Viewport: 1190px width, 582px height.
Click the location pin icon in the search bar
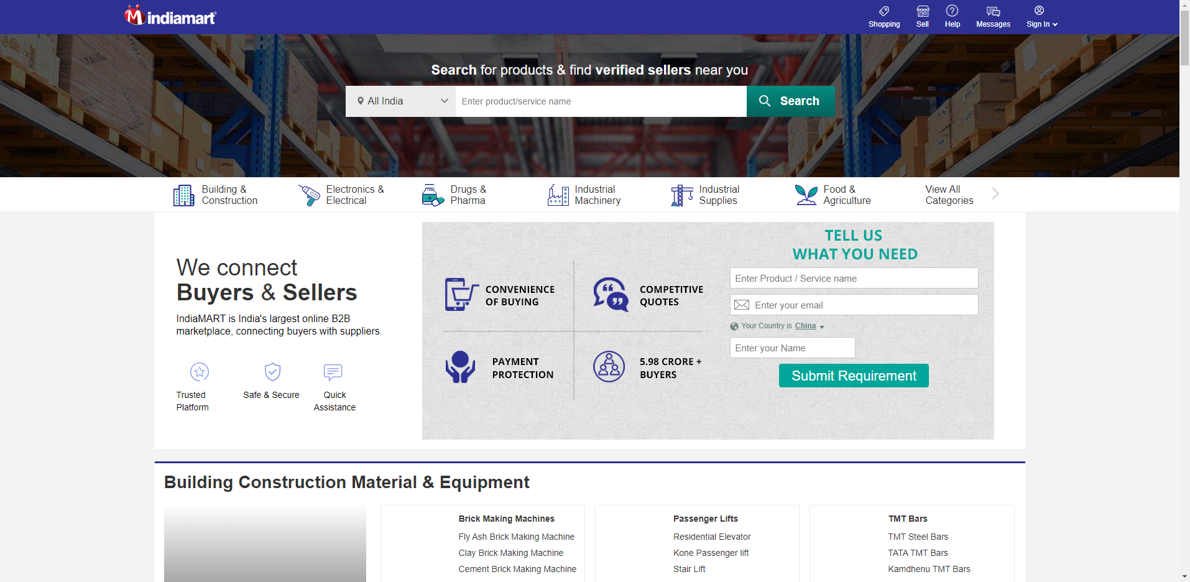pyautogui.click(x=361, y=101)
